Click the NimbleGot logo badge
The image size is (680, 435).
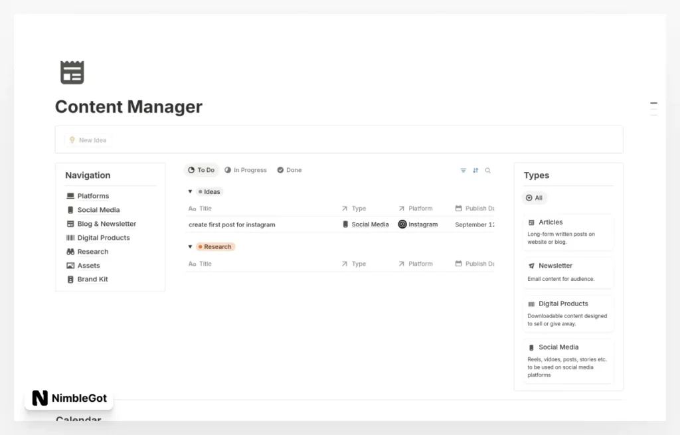pos(69,398)
